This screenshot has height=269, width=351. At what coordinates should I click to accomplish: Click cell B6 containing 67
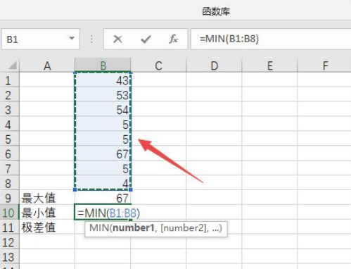tap(103, 154)
